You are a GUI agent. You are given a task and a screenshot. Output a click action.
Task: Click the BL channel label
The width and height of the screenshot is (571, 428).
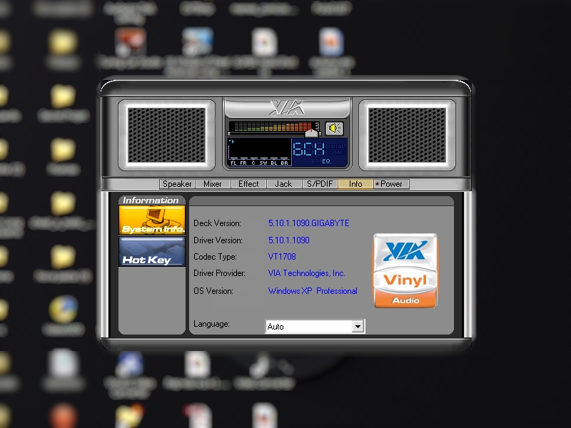(x=274, y=163)
